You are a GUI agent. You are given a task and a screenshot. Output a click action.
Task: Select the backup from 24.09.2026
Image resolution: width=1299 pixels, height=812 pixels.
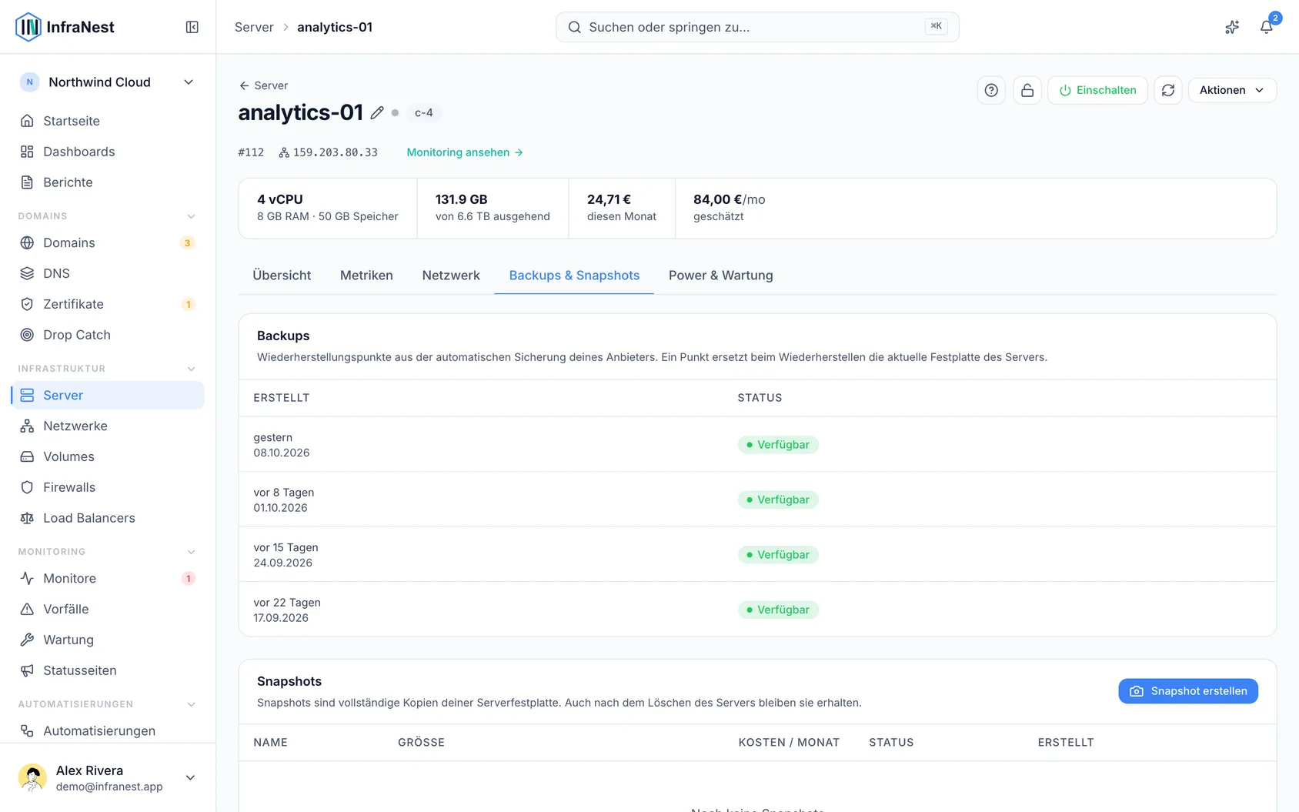757,554
